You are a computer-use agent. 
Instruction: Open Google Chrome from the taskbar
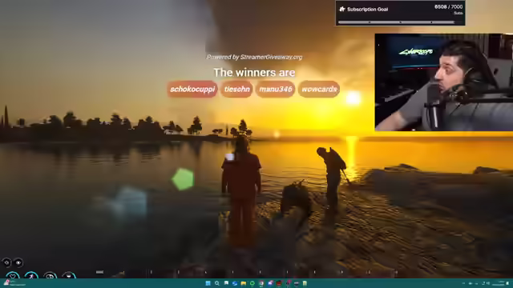[x=261, y=283]
